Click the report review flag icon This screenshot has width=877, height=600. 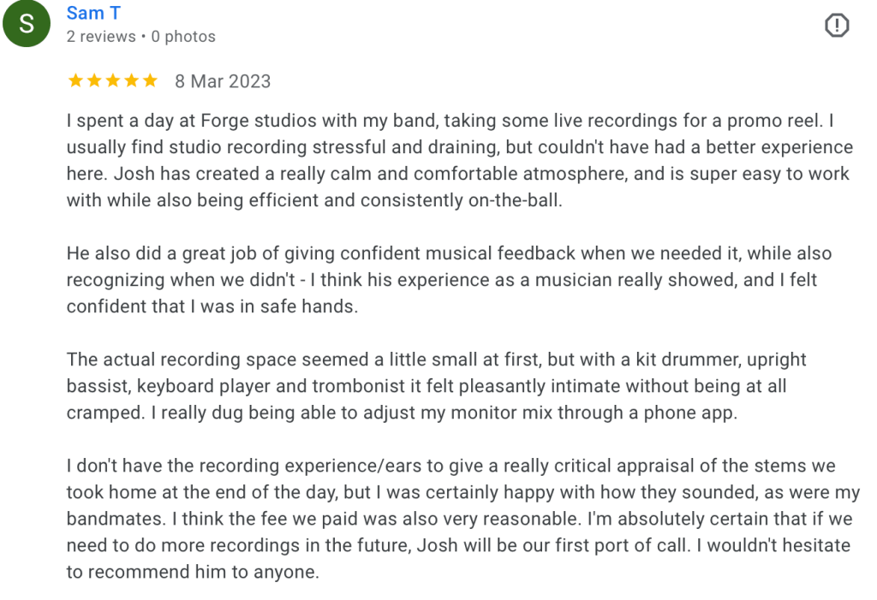[x=836, y=26]
